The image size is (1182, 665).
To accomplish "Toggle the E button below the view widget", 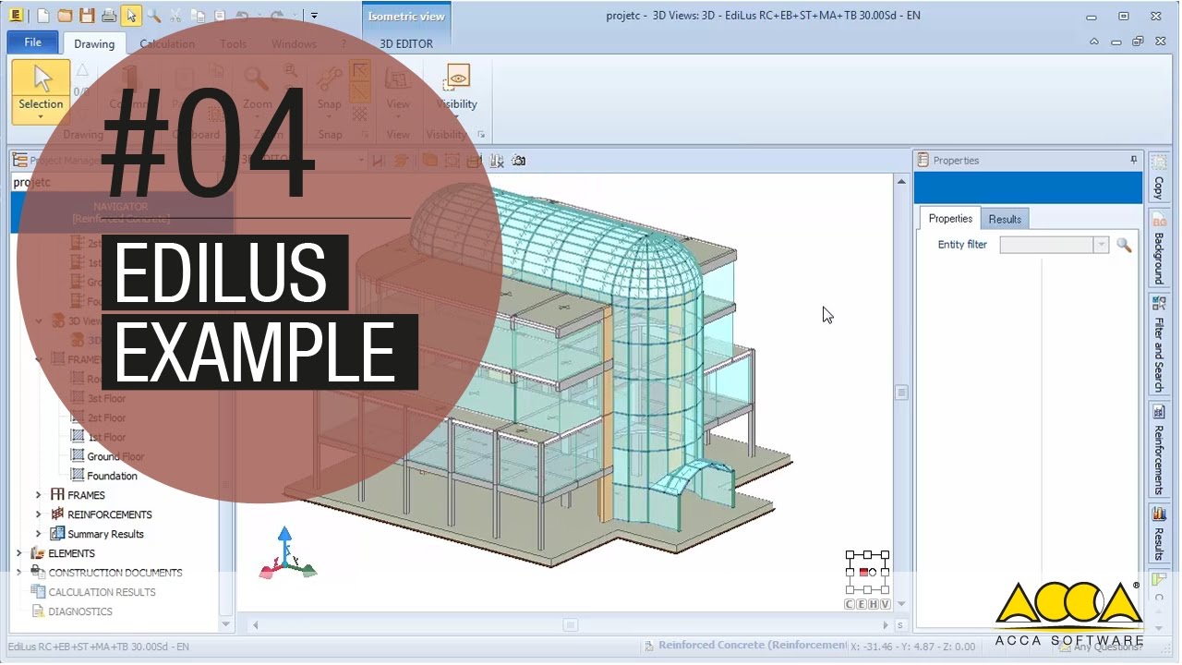I will pos(862,605).
